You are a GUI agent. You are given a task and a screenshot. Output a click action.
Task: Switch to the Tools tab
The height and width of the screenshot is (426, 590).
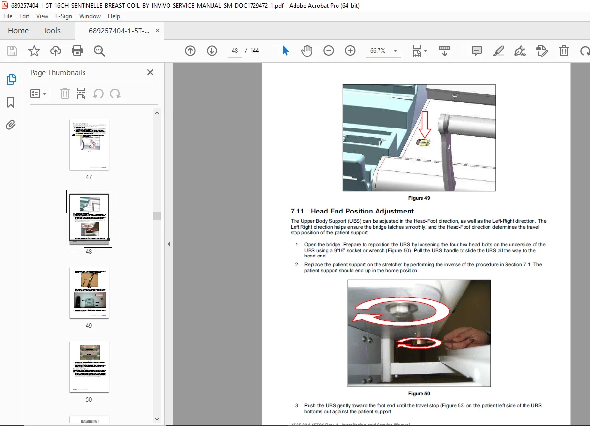pyautogui.click(x=52, y=31)
